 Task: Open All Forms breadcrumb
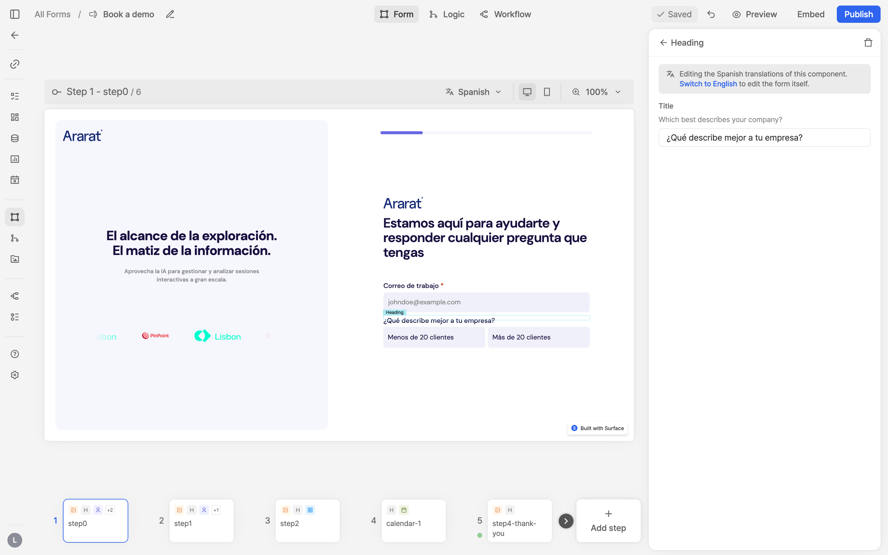[52, 14]
